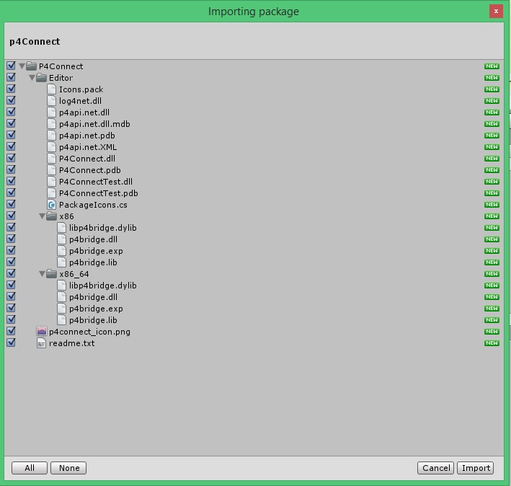
Task: Collapse the x86 folder
Action: 42,216
